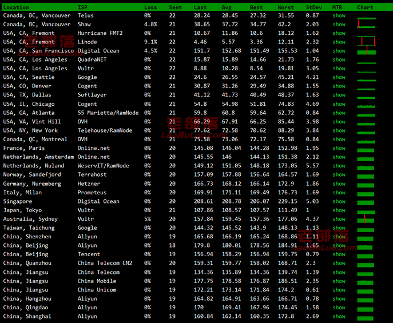This screenshot has height=323, width=393.
Task: Show MTR for Vancouver Shaw row
Action: (x=339, y=24)
